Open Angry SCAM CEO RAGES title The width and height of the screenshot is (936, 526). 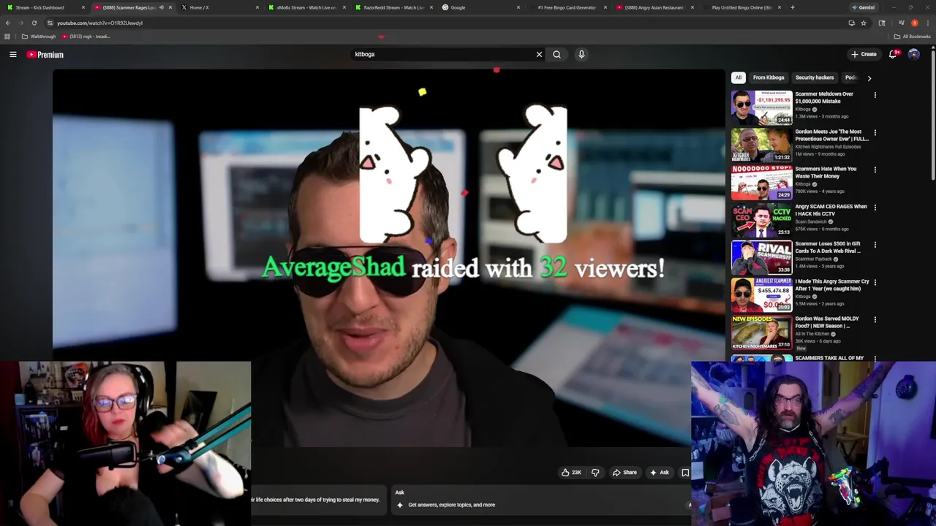coord(831,210)
